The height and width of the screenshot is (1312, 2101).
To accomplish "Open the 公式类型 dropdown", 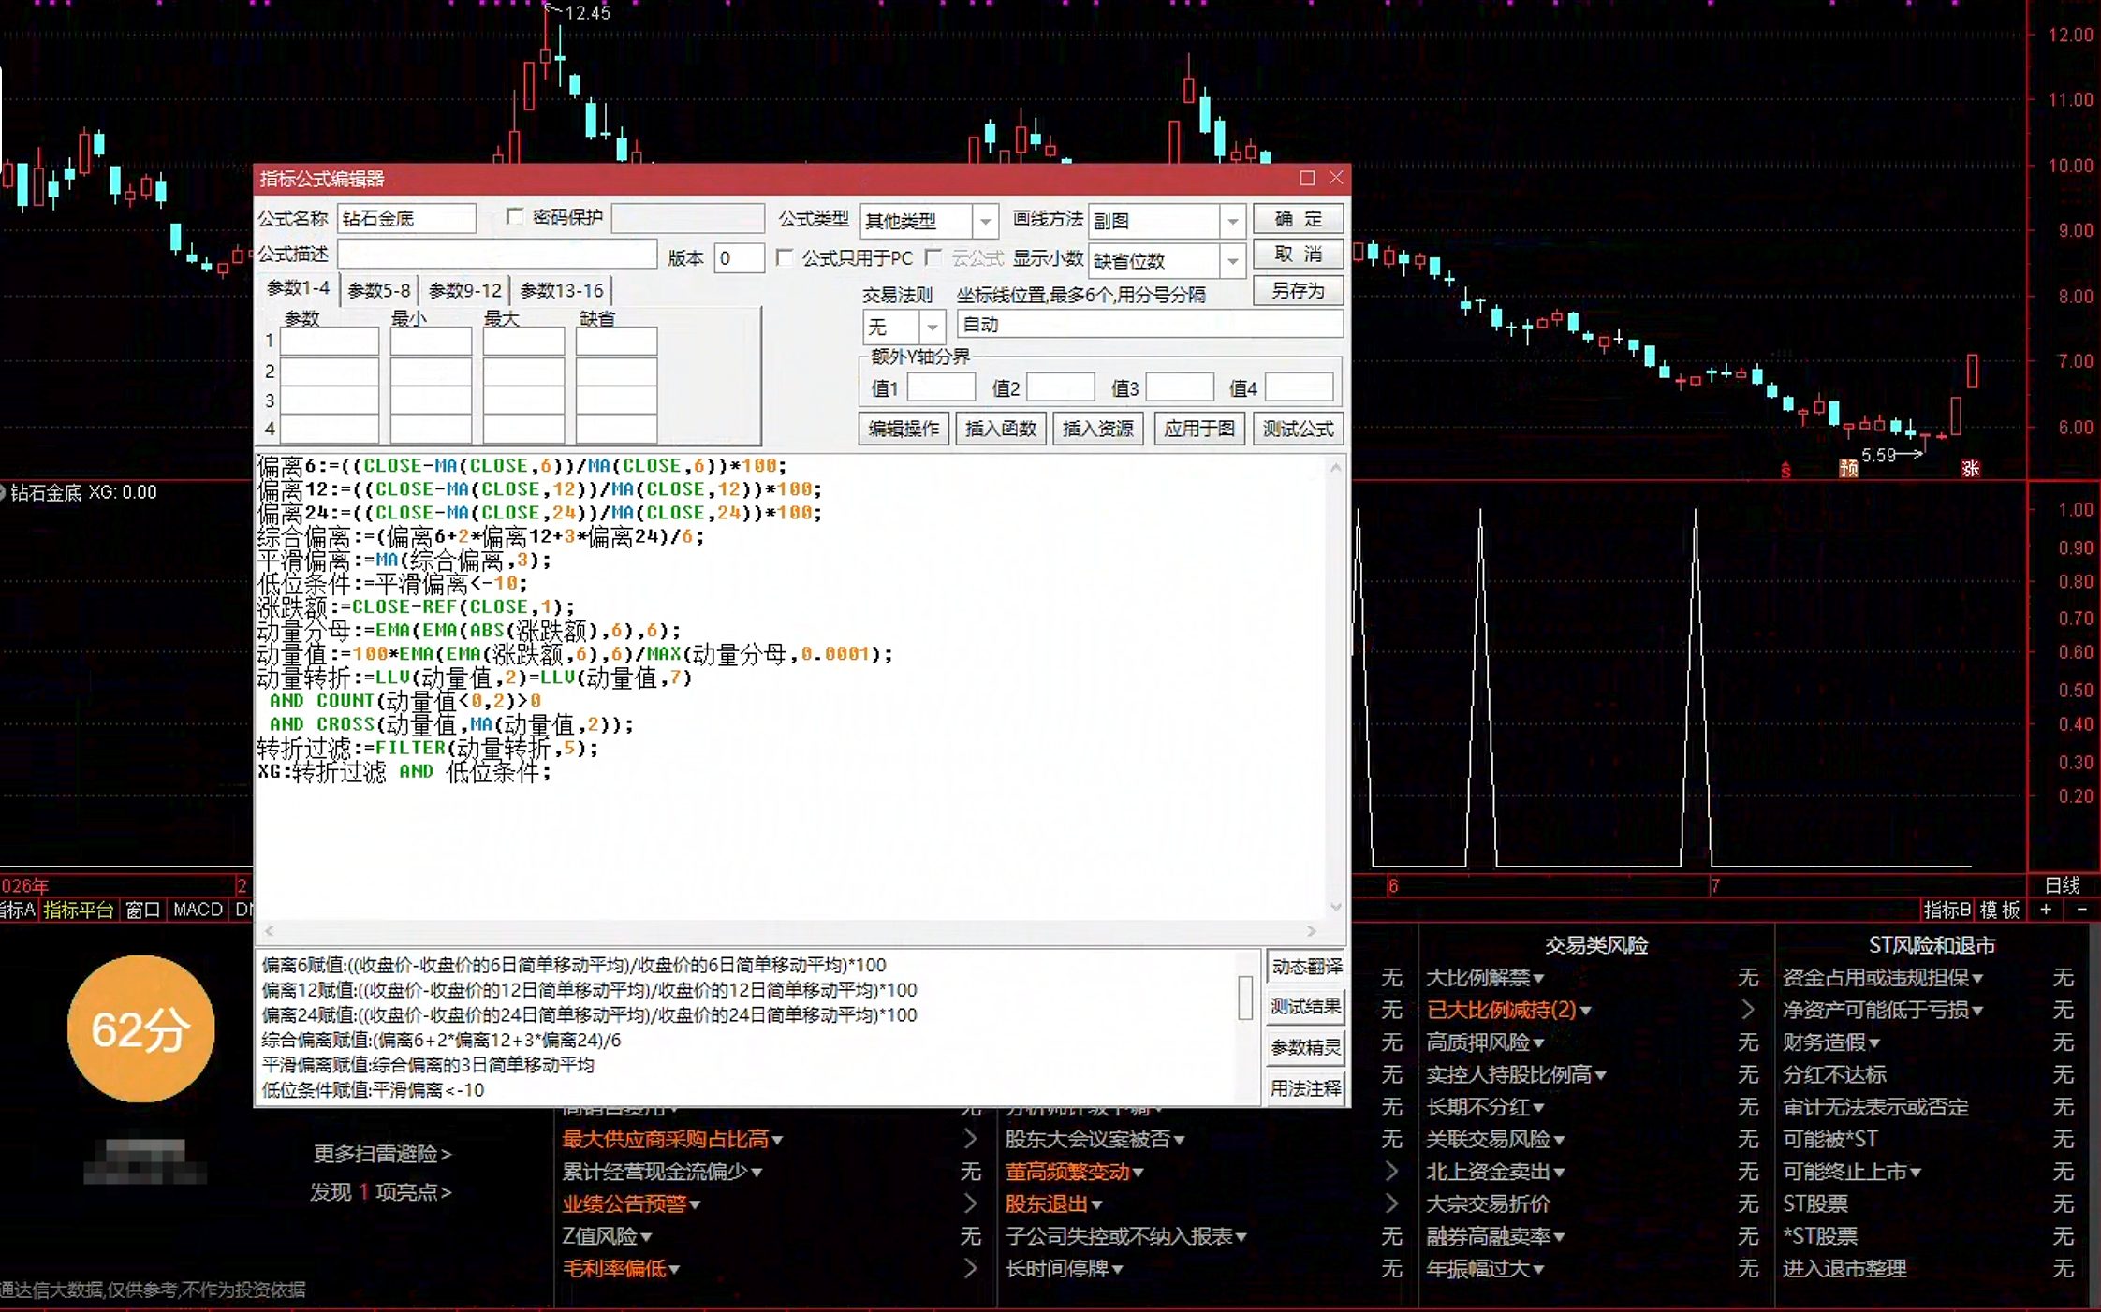I will coord(985,222).
